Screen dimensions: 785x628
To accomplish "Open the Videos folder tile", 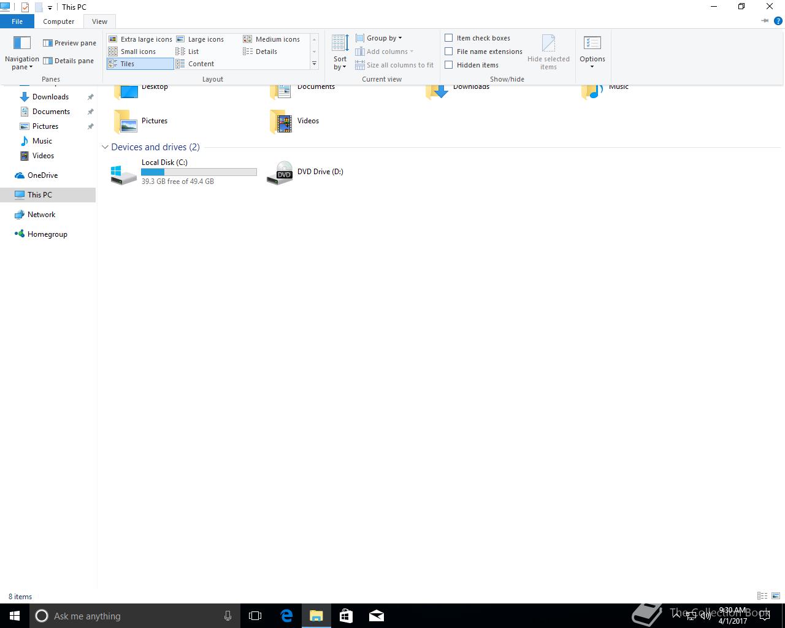I will pyautogui.click(x=296, y=121).
